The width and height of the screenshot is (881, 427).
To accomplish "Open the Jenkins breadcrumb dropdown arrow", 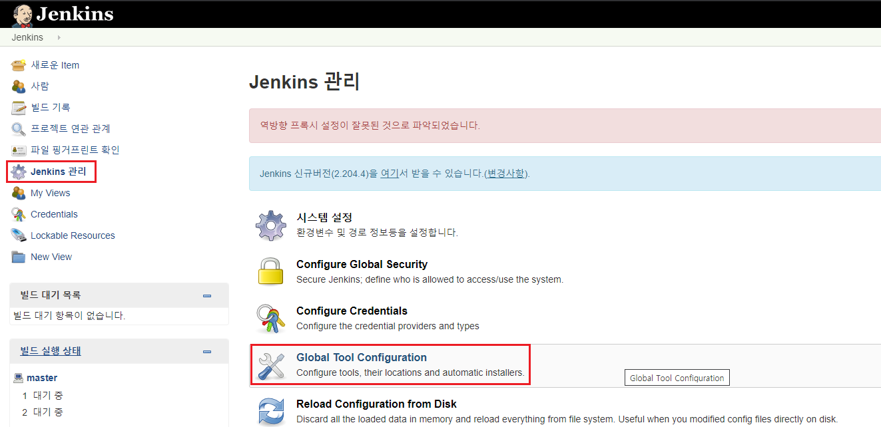I will (x=59, y=37).
